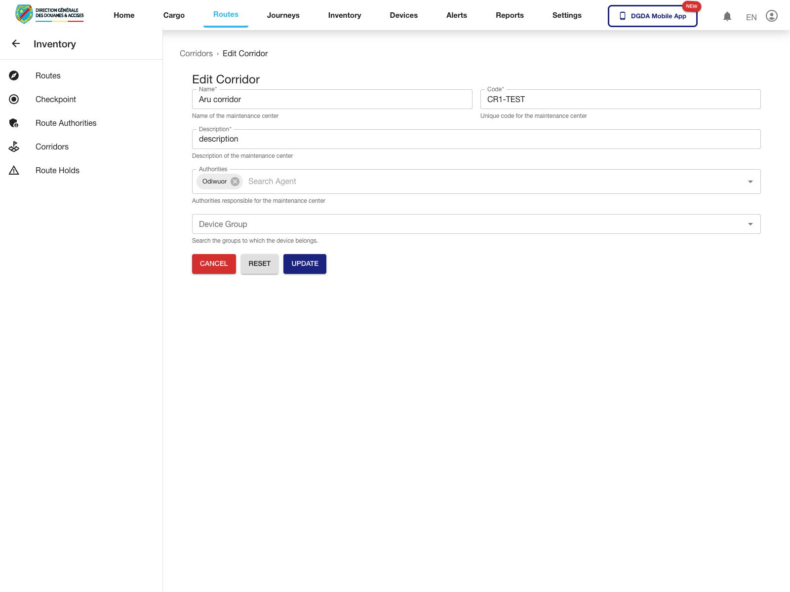This screenshot has height=592, width=790.
Task: Expand the Authorities dropdown arrow
Action: point(750,182)
